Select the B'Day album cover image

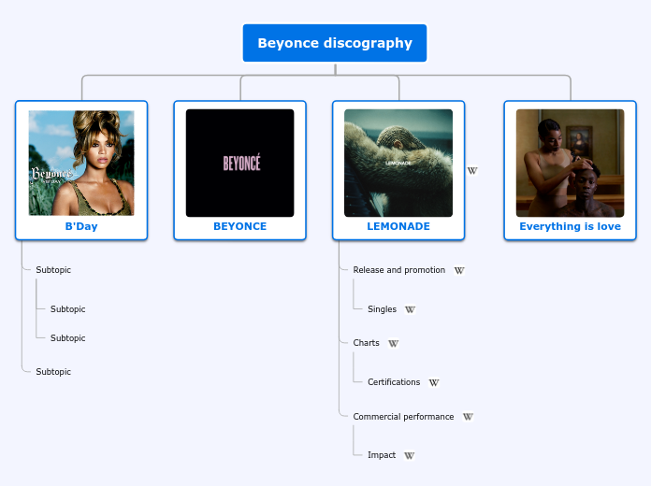click(81, 164)
